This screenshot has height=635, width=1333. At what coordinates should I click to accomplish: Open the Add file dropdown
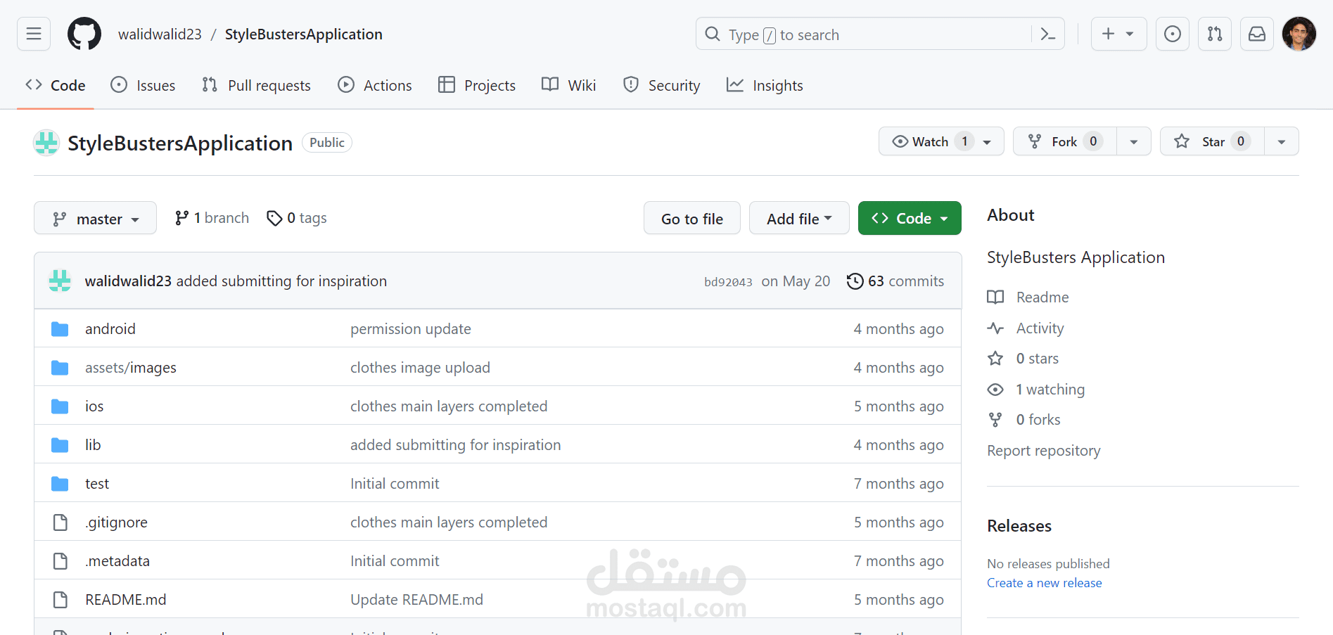(799, 218)
